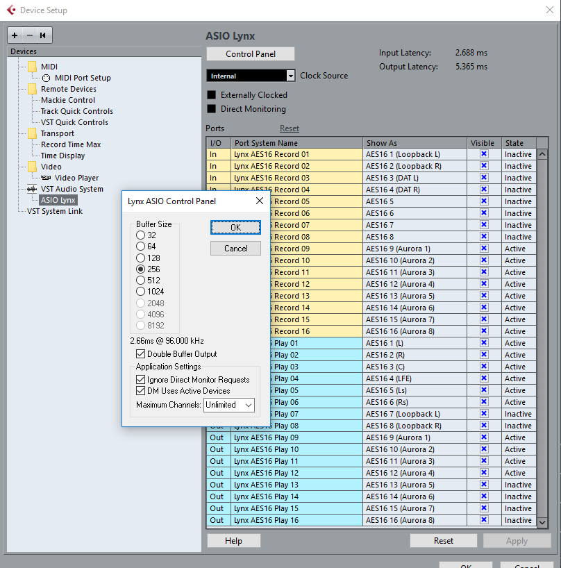Click the Port System Name column header

click(296, 143)
